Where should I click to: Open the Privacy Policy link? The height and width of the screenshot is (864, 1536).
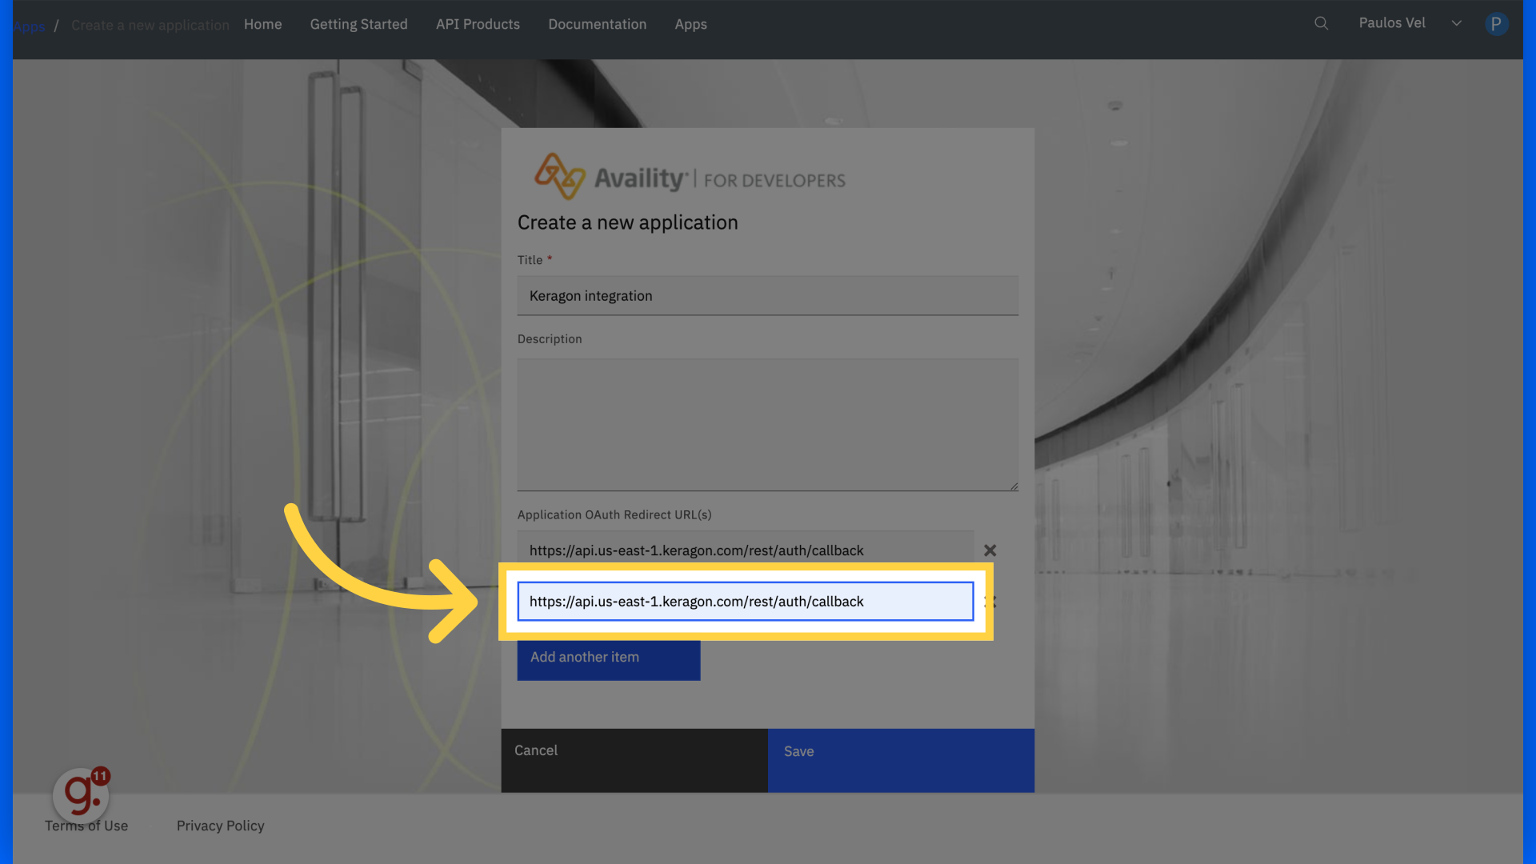pos(220,826)
